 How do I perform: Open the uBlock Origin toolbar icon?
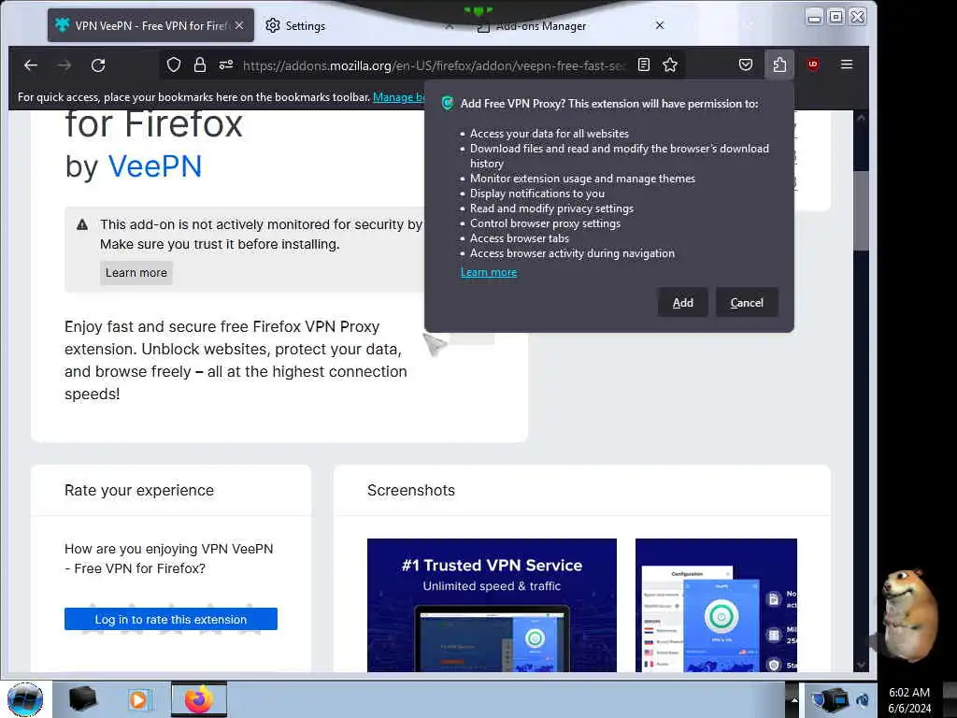(813, 65)
